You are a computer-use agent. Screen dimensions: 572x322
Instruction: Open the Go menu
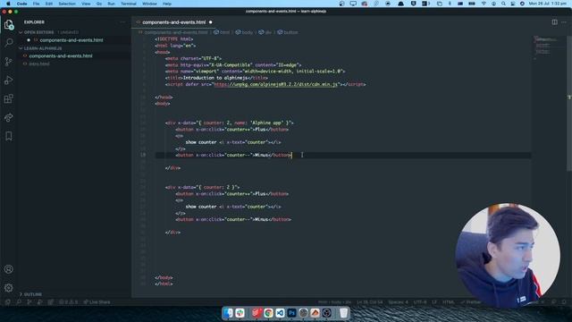tap(99, 4)
